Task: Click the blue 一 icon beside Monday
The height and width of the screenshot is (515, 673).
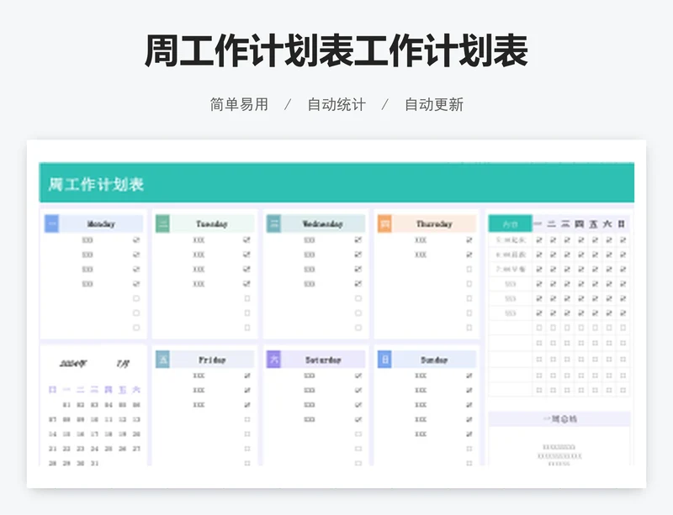Action: [51, 223]
